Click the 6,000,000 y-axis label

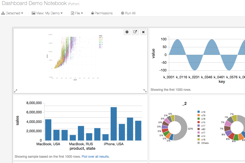point(34,112)
